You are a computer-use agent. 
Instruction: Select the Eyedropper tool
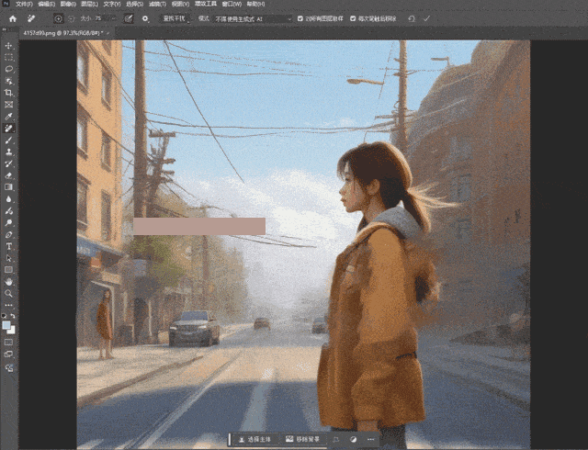pos(8,117)
